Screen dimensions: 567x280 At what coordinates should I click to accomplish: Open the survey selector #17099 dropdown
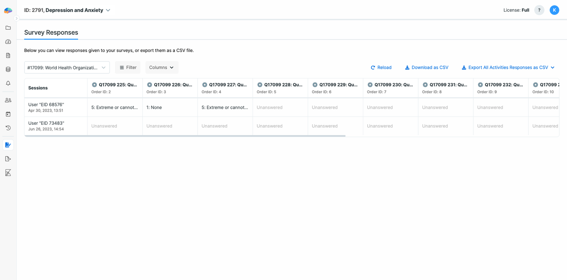coord(67,68)
